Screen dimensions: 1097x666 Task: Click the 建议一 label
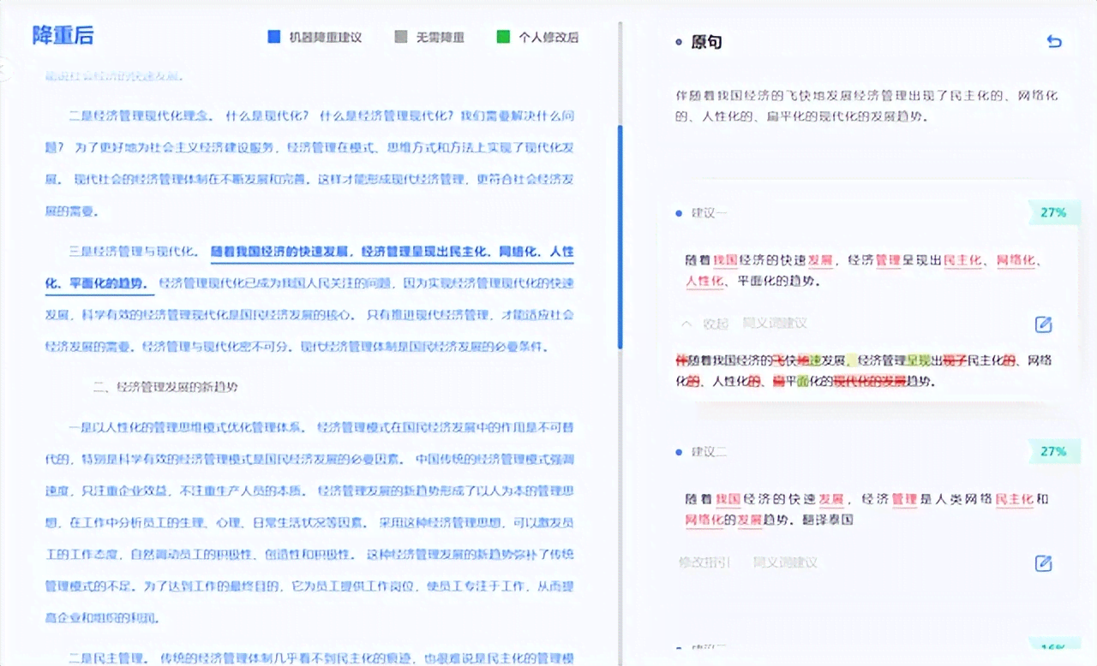709,212
